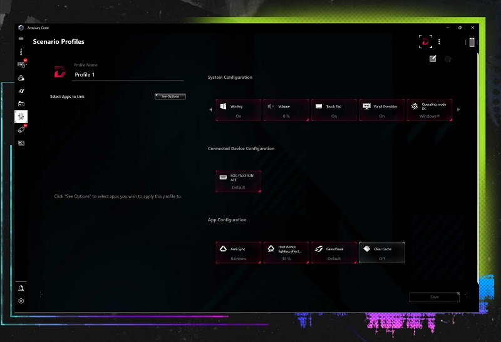Click the greyed-out reset profile icon
Viewport: 501px width, 342px height.
448,59
